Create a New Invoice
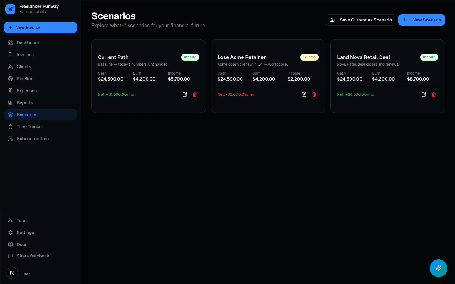Screen dimensions: 455x284 pos(40,27)
